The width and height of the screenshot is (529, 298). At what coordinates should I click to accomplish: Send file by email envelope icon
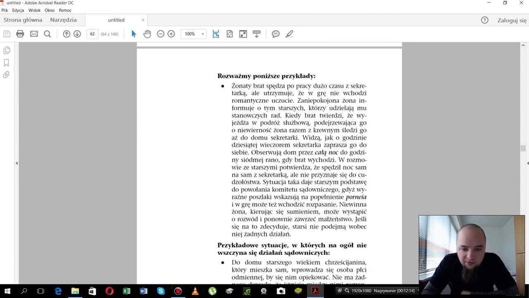click(x=34, y=34)
